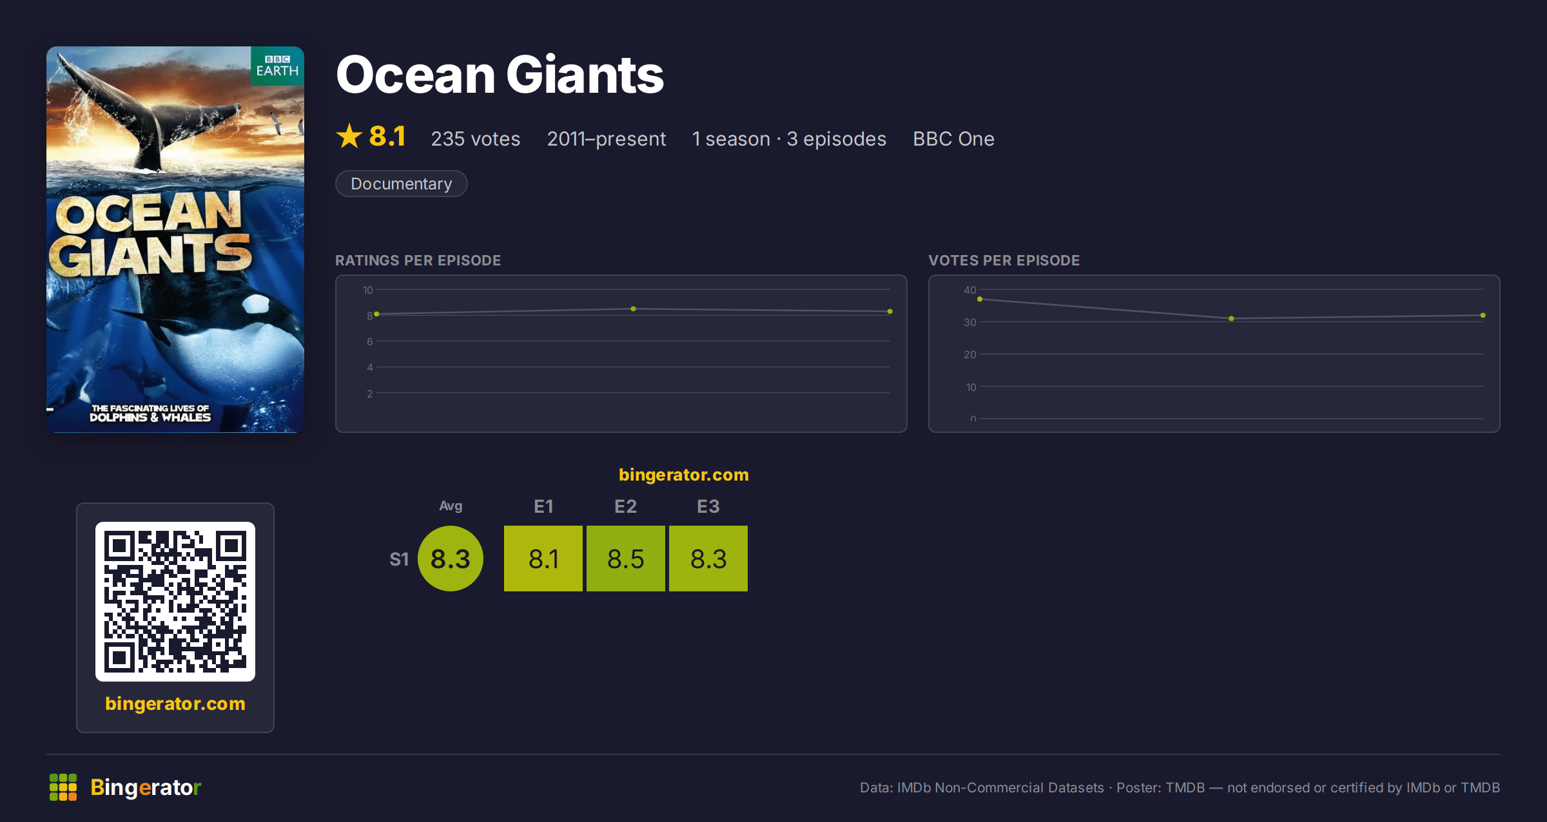Open the Ocean Giants poster thumbnail
This screenshot has width=1547, height=822.
[x=175, y=240]
